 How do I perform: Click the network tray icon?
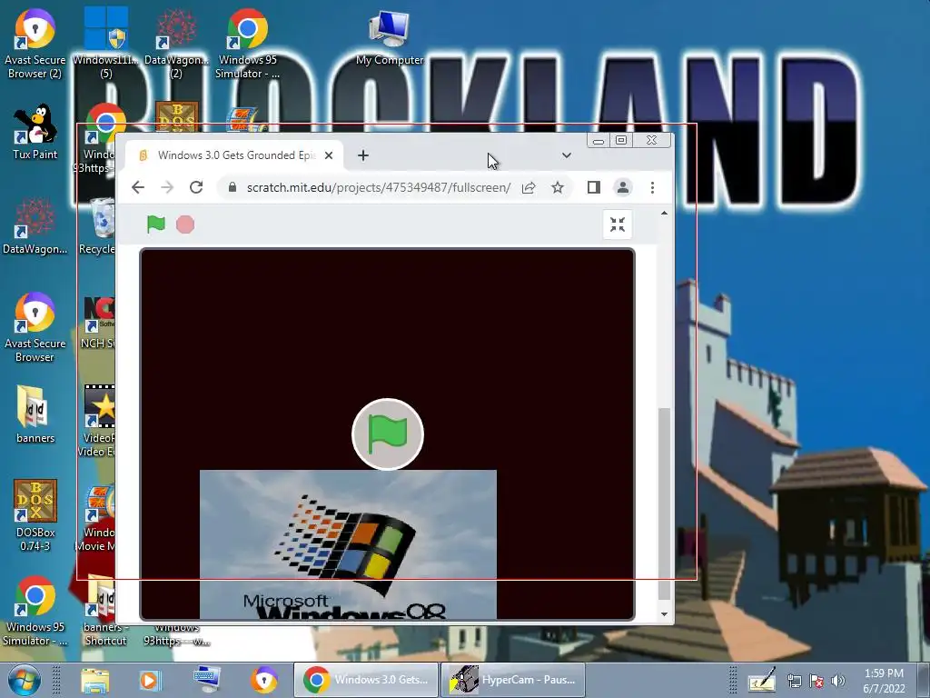pyautogui.click(x=794, y=681)
